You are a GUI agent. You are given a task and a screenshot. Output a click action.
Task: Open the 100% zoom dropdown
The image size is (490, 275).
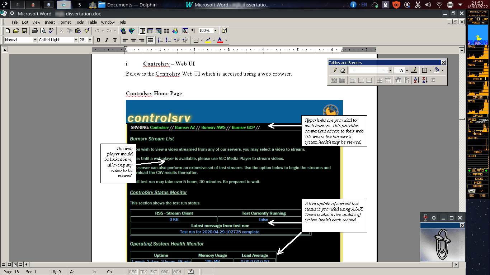[216, 31]
